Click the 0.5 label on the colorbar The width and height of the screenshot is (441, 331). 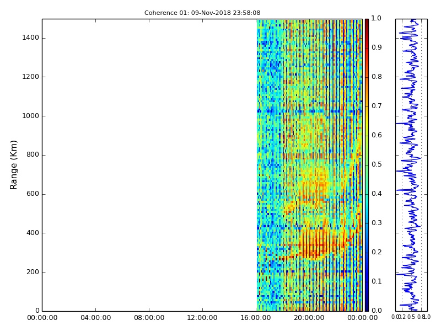tap(377, 164)
